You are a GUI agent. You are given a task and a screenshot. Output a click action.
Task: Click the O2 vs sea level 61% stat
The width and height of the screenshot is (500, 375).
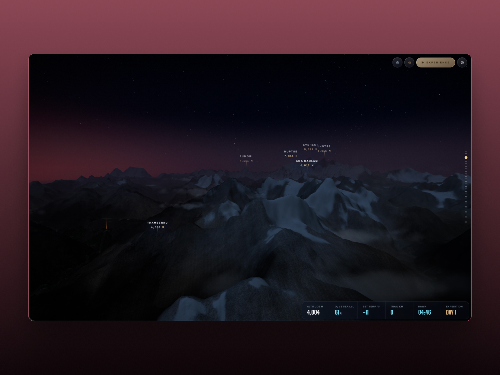click(x=344, y=310)
